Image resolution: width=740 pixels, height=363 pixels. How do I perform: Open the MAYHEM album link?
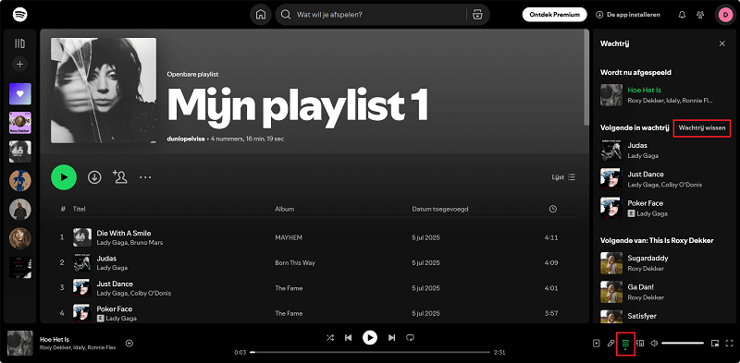tap(288, 237)
